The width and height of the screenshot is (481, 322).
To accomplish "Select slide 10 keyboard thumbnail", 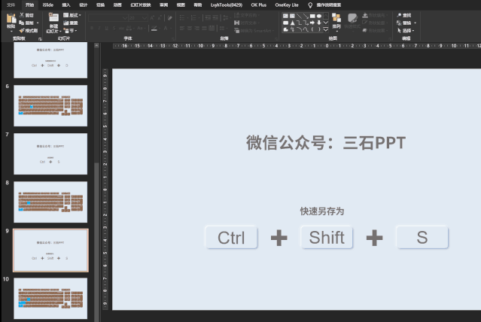I will [x=50, y=299].
